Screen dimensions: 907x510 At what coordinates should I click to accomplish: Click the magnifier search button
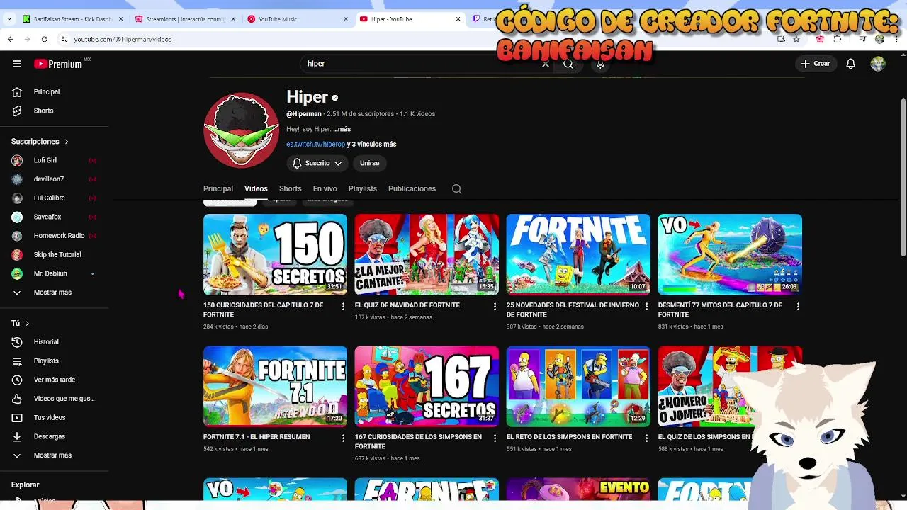pos(568,64)
